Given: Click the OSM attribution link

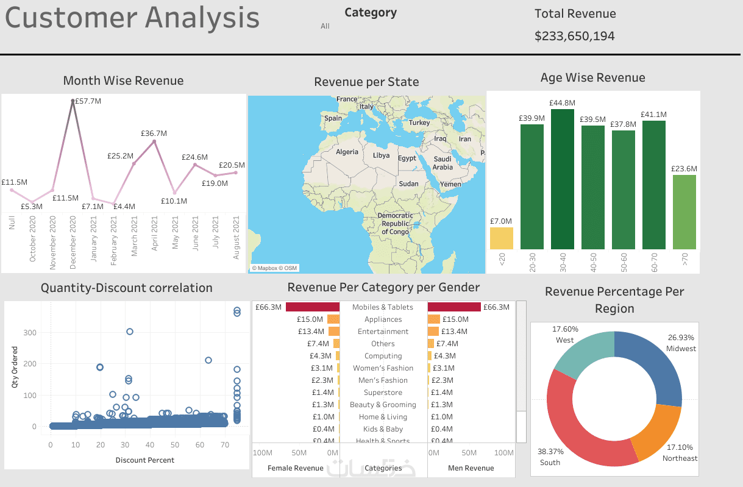Looking at the screenshot, I should (x=290, y=268).
